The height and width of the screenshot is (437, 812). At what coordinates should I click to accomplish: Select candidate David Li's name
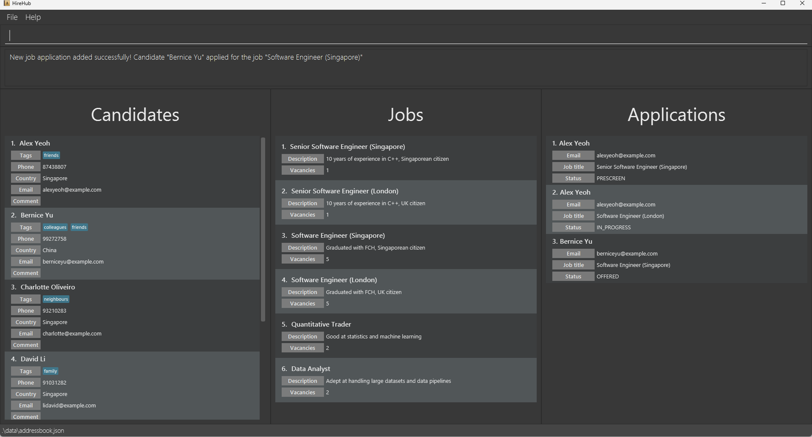(x=33, y=359)
